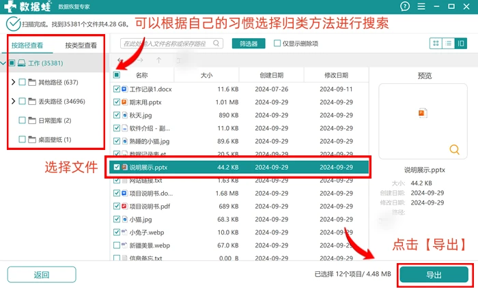Toggle the select-all checkbox beside 名称
The height and width of the screenshot is (289, 478).
[117, 75]
